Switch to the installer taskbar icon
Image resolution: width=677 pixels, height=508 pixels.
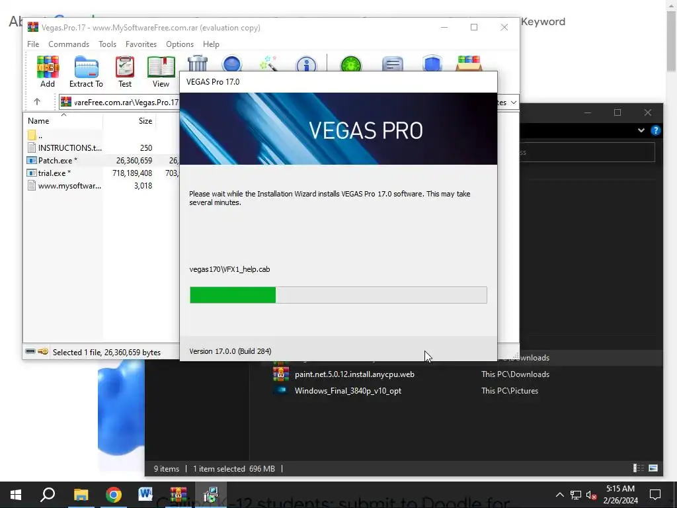(211, 495)
